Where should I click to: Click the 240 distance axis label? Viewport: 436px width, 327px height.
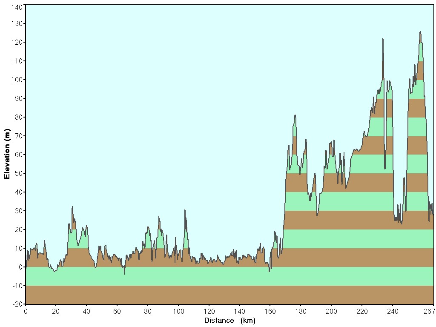coord(393,311)
